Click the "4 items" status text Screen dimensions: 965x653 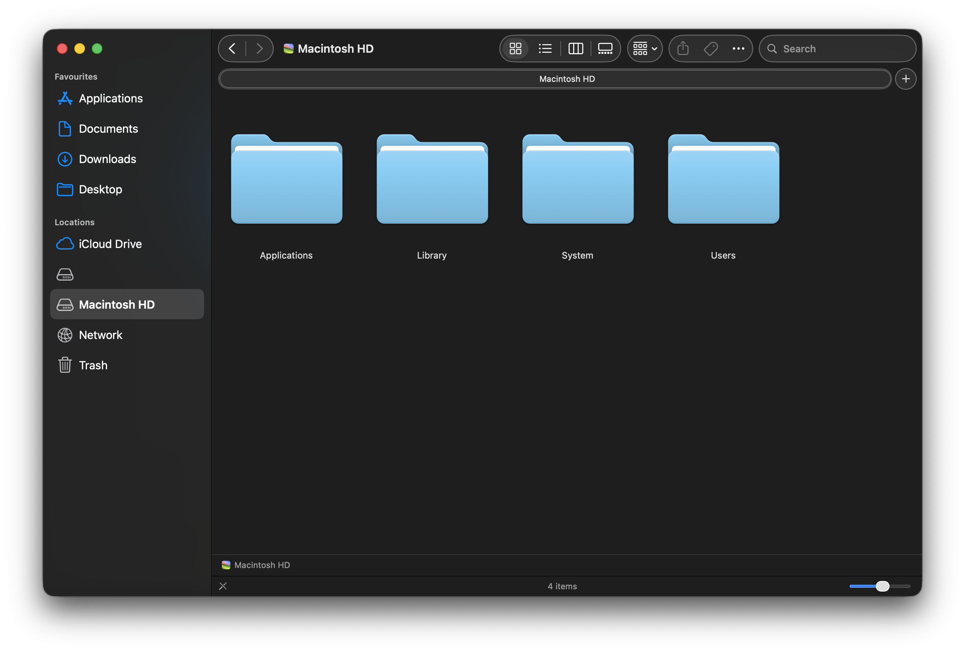pyautogui.click(x=562, y=586)
